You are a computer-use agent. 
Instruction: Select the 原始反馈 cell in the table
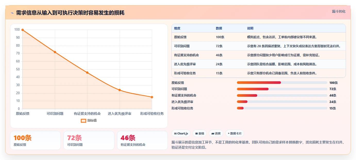tap(180, 37)
